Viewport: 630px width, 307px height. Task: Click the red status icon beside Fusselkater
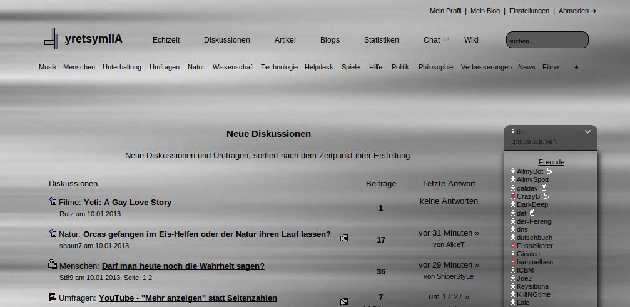[x=512, y=246]
